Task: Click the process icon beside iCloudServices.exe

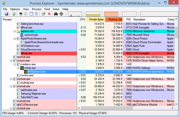Action: tap(18, 50)
